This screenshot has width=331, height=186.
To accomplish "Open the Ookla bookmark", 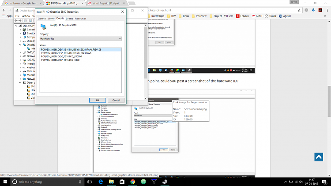I will [271, 16].
